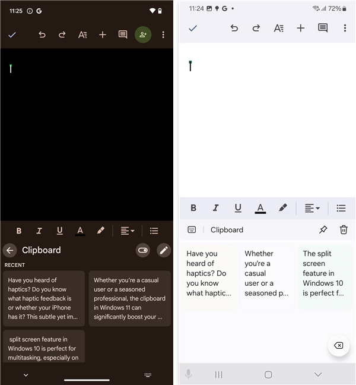Tap the round backspace button
This screenshot has width=356, height=385.
click(x=339, y=346)
